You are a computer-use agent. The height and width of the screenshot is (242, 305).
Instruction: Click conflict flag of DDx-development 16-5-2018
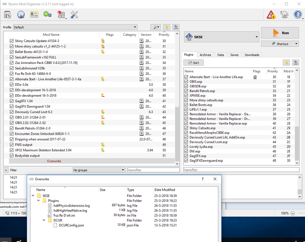(103, 95)
